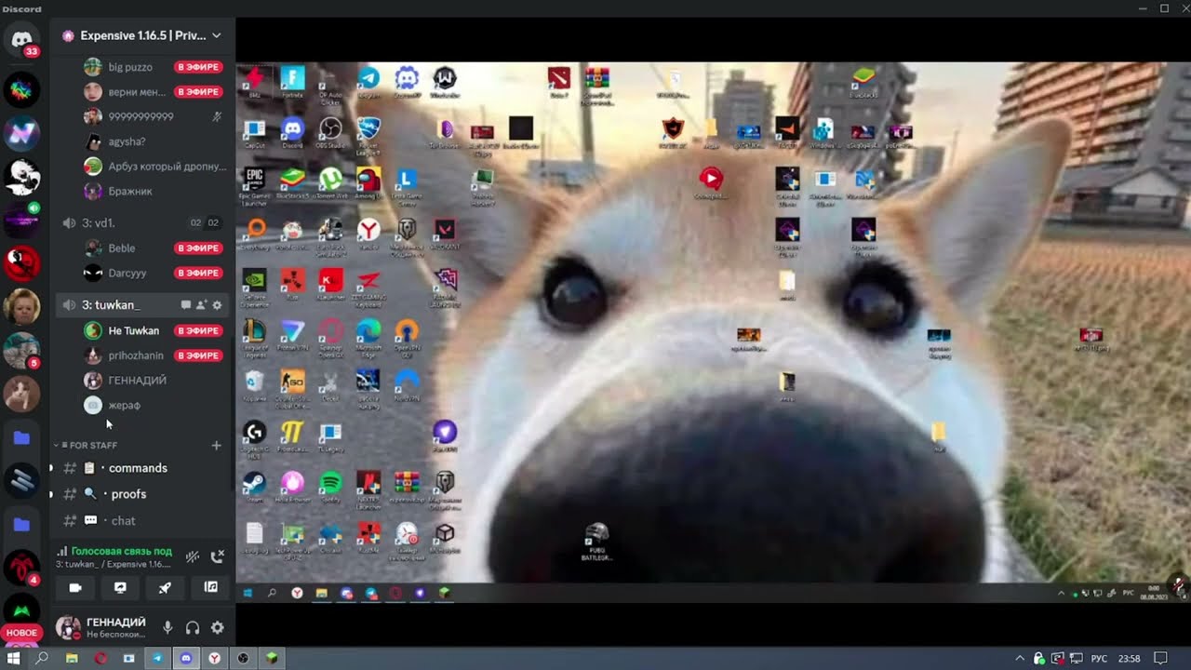Turn on camera in voice panel
Screen dimensions: 1191x670
75,588
